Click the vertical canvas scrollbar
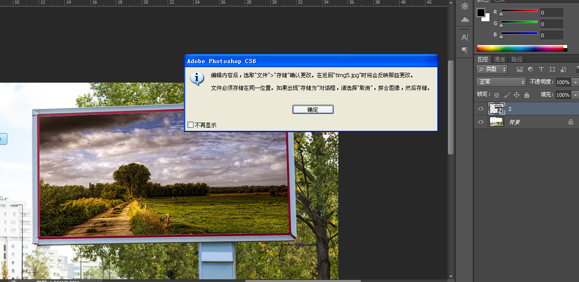579x282 pixels. 450,107
